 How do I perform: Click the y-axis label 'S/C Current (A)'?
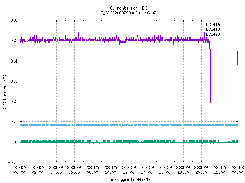click(5, 92)
